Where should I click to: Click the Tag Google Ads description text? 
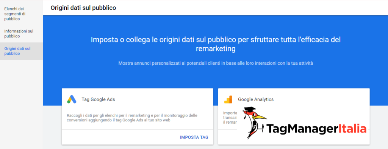pos(132,118)
